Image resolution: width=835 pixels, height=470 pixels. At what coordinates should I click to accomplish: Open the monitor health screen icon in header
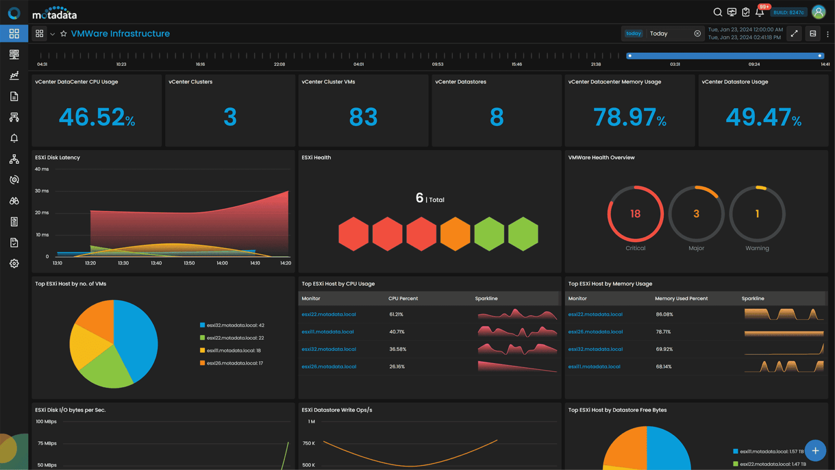(x=732, y=12)
